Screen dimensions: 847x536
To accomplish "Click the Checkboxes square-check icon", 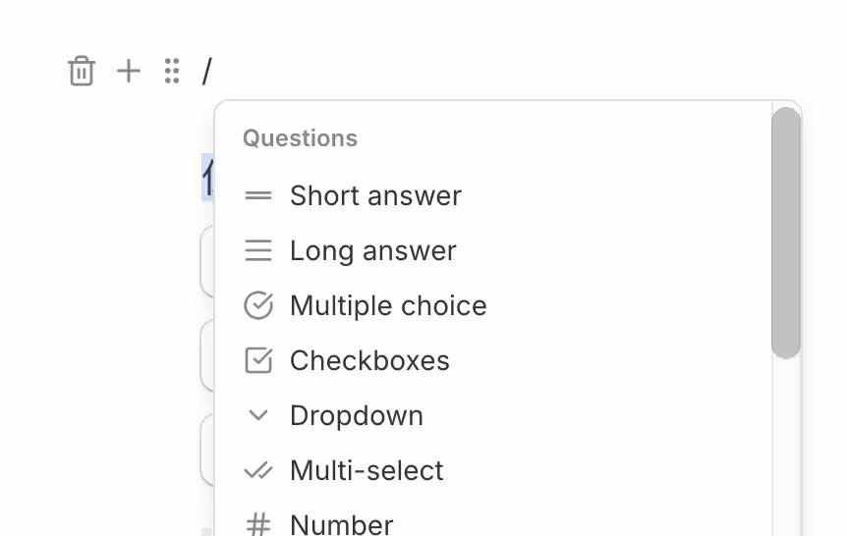I will pyautogui.click(x=257, y=361).
